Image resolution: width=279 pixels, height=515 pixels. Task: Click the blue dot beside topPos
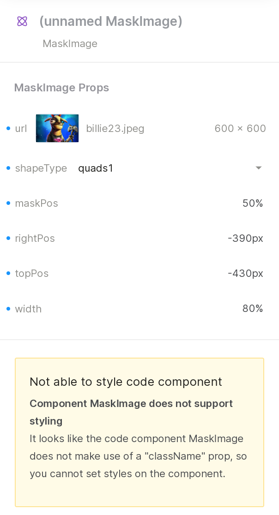8,274
